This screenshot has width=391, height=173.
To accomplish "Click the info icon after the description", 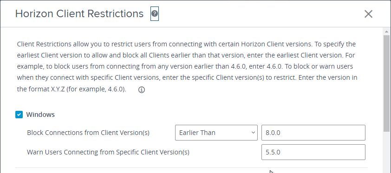I will pos(141,90).
